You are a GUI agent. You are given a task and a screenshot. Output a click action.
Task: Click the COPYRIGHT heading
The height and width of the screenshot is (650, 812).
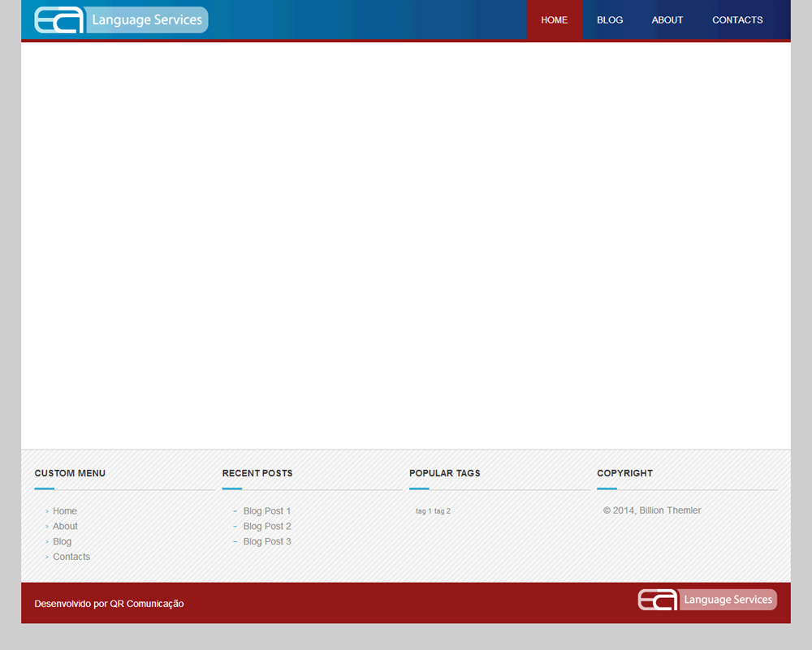coord(624,474)
